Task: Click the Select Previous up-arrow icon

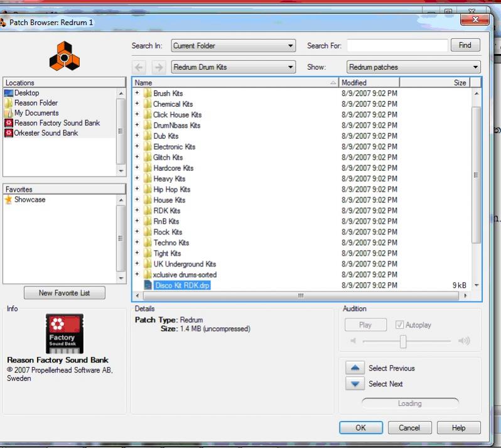Action: [x=355, y=368]
